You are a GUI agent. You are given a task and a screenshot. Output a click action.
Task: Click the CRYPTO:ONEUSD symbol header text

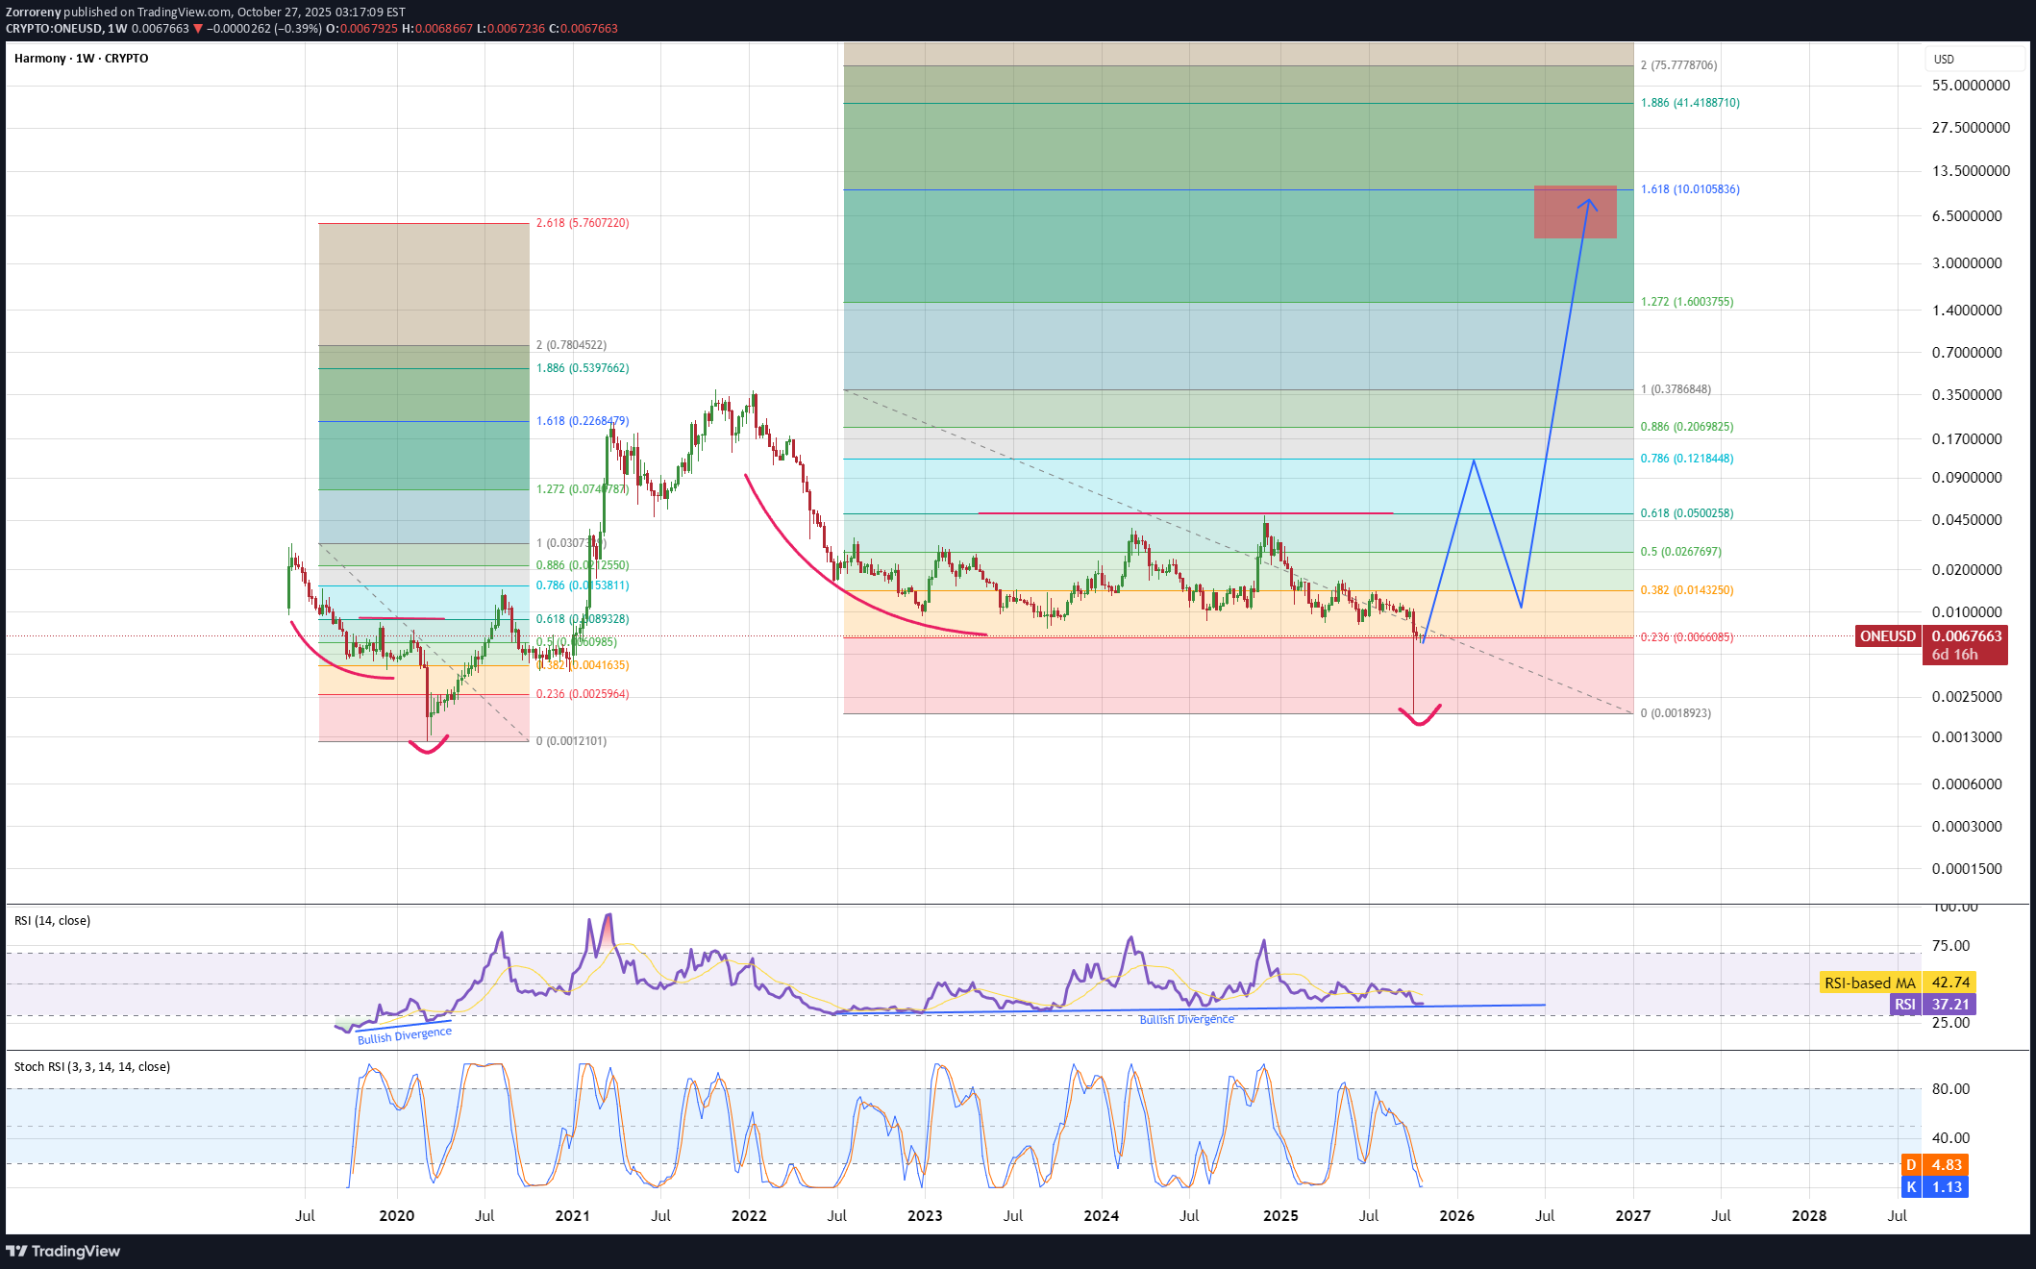pos(54,29)
